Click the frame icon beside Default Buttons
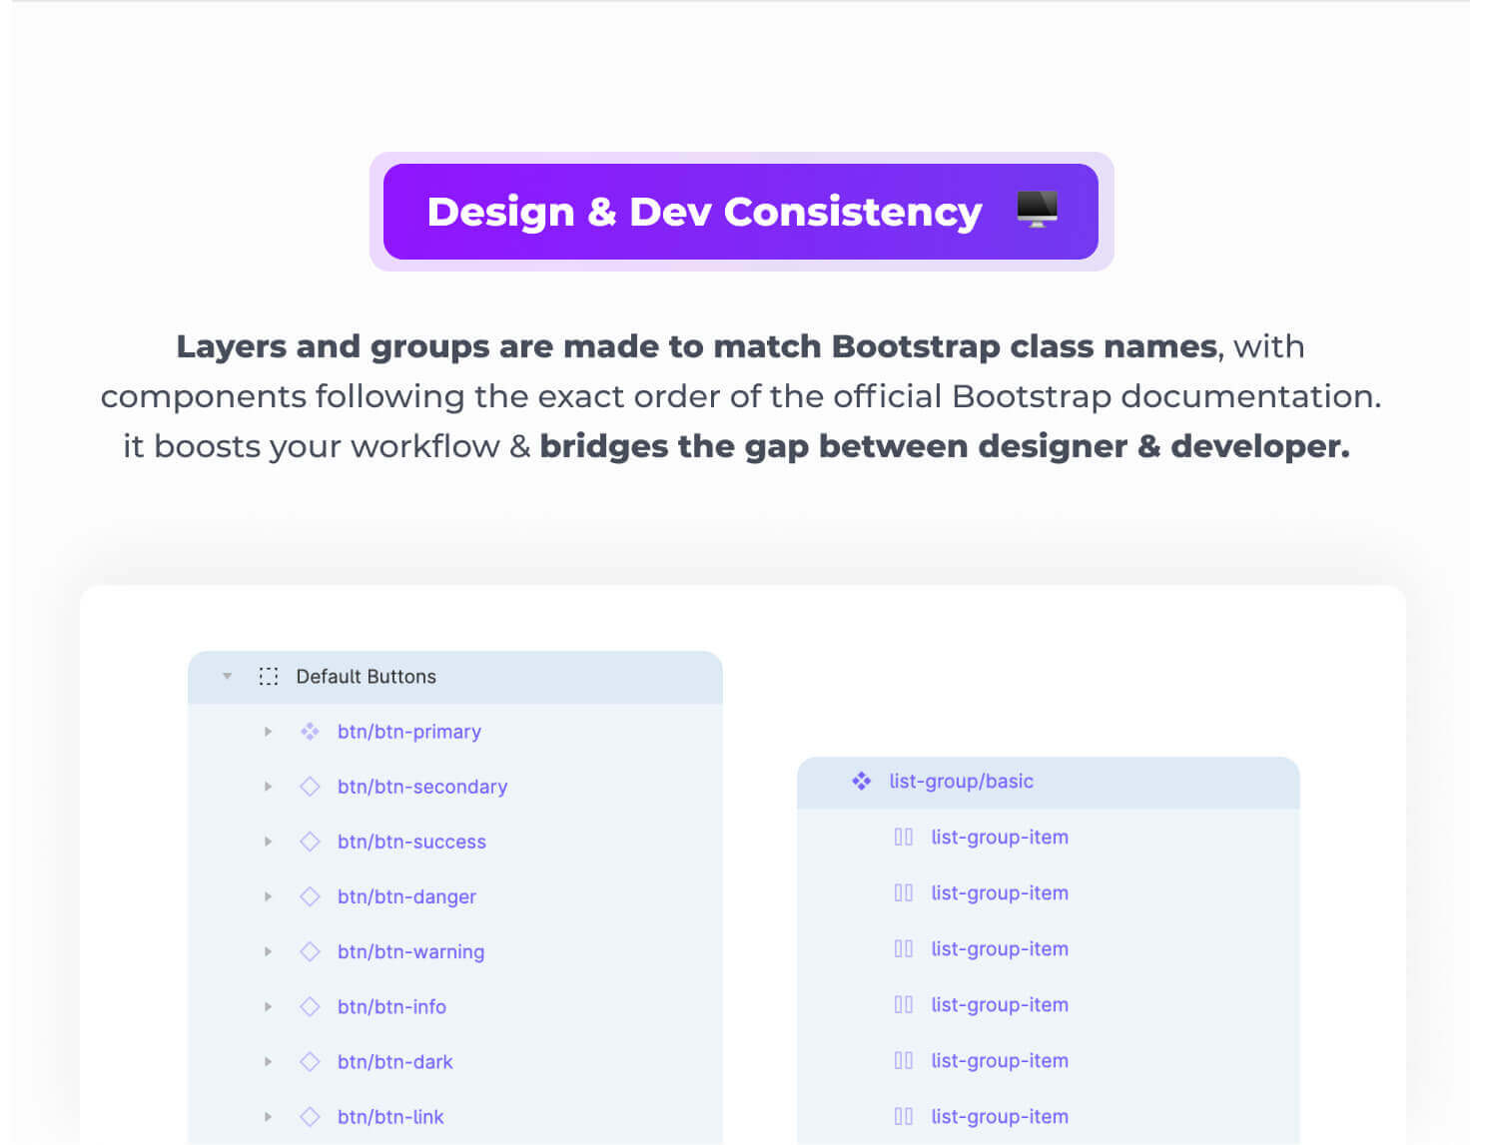 point(269,677)
